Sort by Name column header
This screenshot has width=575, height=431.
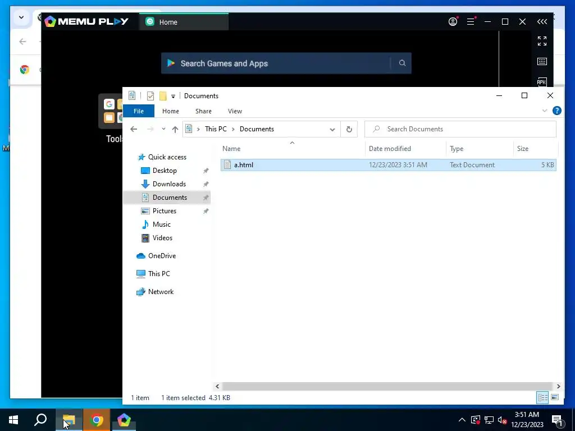click(x=292, y=148)
